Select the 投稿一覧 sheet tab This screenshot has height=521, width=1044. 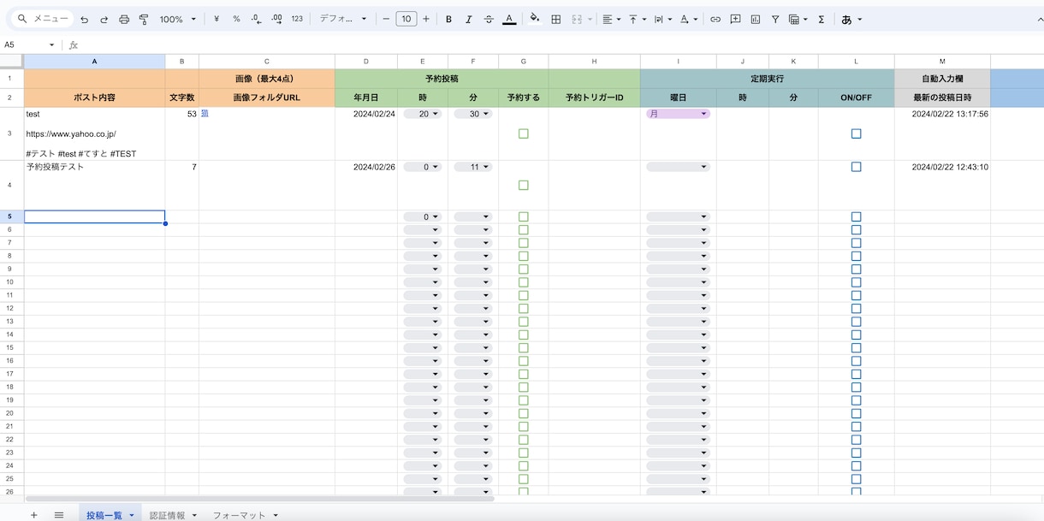(x=104, y=515)
